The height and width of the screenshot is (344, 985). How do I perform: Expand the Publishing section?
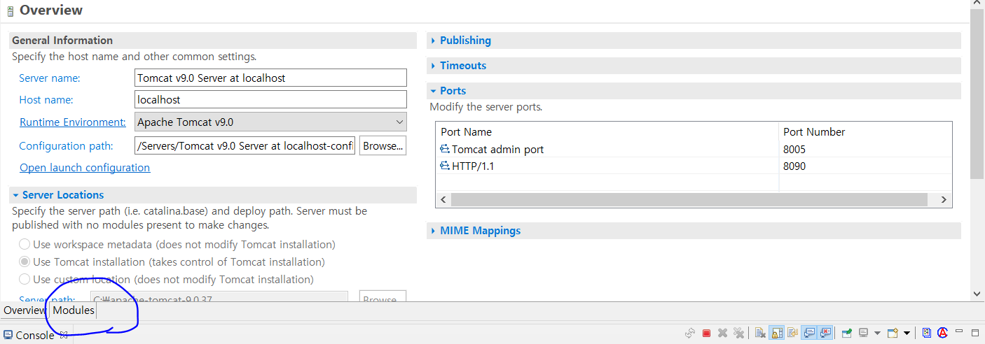click(434, 41)
